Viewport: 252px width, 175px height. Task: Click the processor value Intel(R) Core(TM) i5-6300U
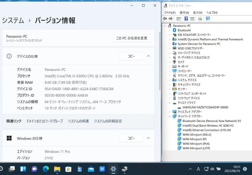[x=87, y=76]
